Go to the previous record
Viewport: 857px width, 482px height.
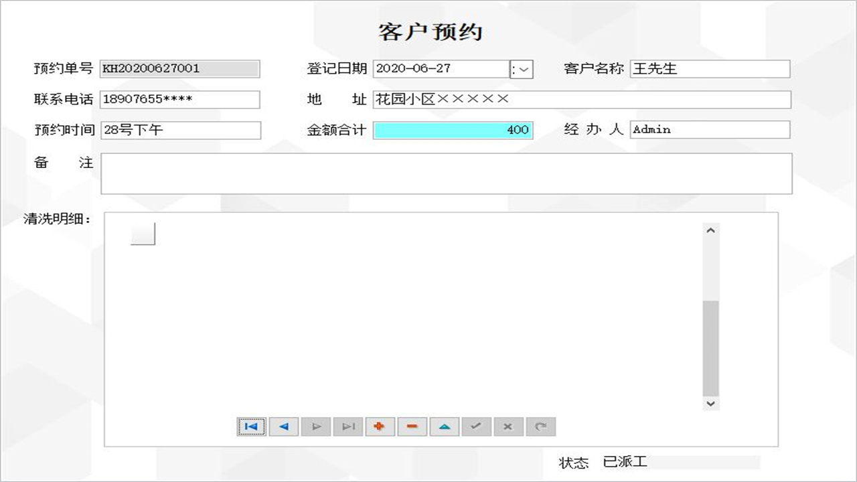coord(284,426)
